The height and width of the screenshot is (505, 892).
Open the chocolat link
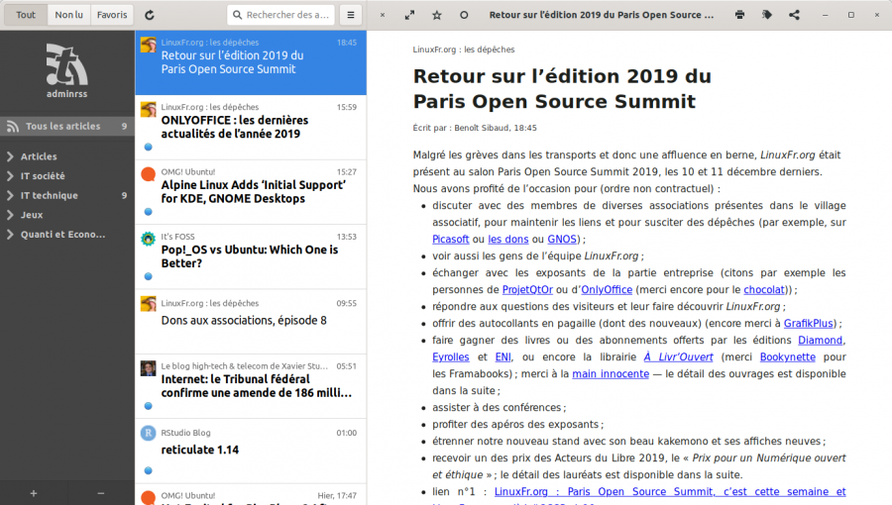tap(764, 290)
